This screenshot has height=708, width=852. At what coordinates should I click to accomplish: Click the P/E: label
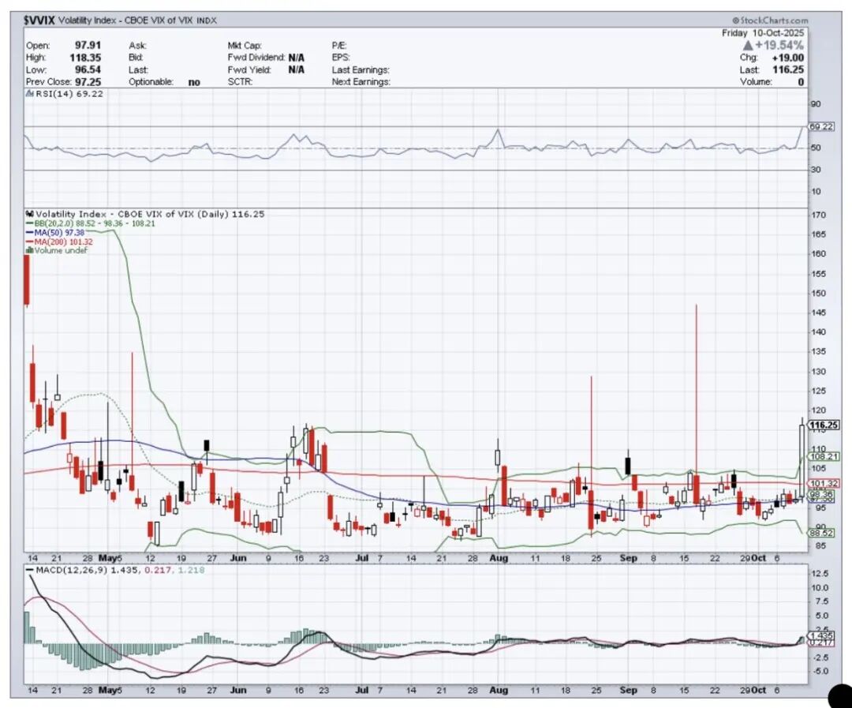tap(339, 46)
